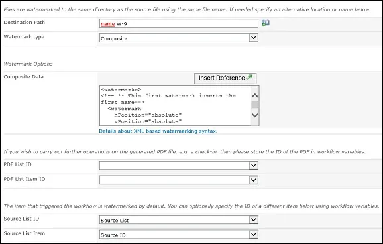Click the 'Source List Item' label
The width and height of the screenshot is (383, 244).
tap(24, 233)
